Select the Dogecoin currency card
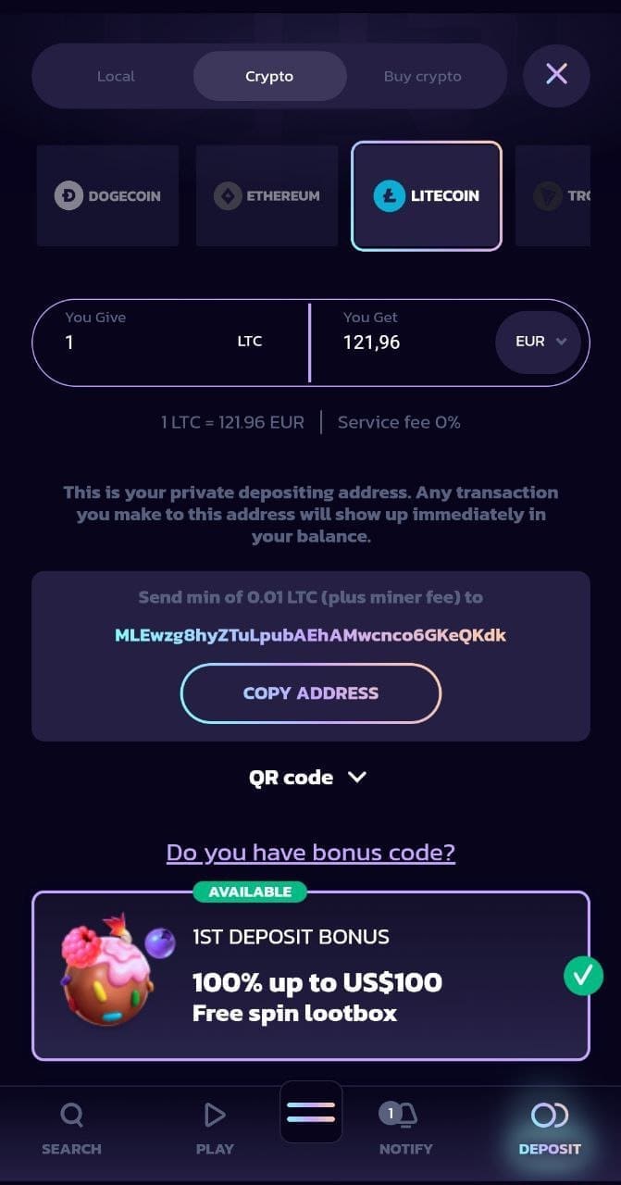 (x=107, y=195)
